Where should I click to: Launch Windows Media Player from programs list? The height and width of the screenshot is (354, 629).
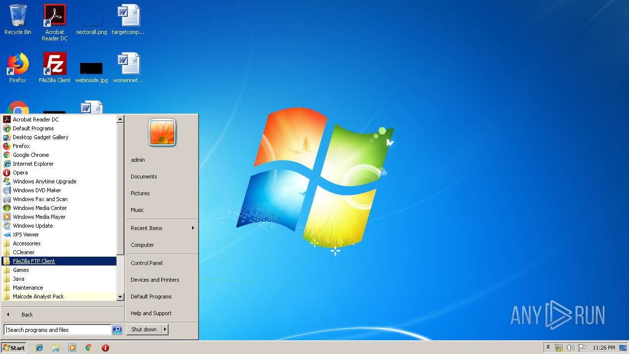coord(59,217)
